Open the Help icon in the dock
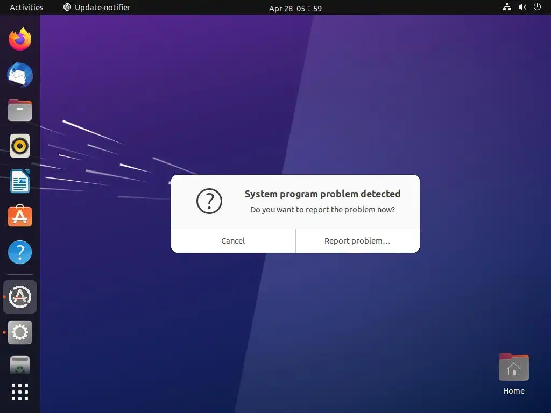The height and width of the screenshot is (413, 551). tap(20, 252)
